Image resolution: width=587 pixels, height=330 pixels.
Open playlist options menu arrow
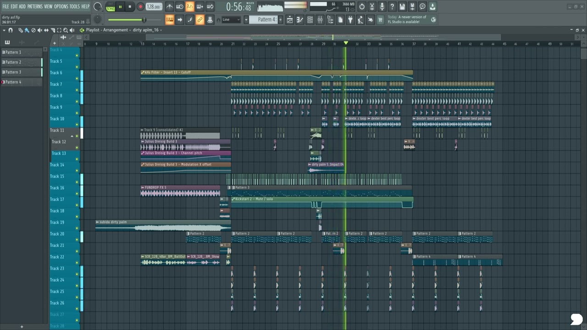pos(4,30)
